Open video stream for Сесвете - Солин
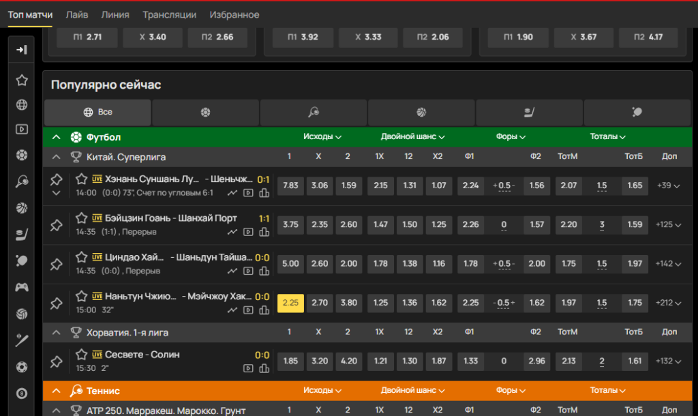 [x=248, y=368]
